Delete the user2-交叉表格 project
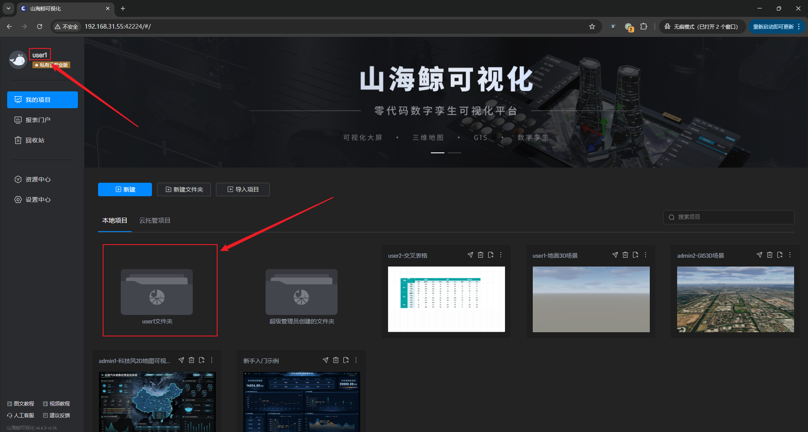 click(481, 255)
